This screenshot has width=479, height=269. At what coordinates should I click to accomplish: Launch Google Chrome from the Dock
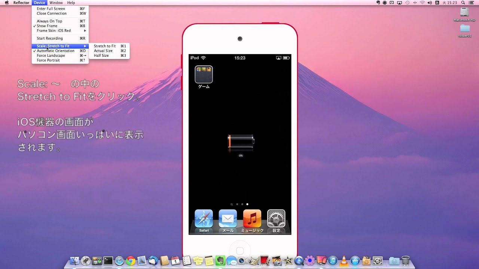pyautogui.click(x=131, y=260)
